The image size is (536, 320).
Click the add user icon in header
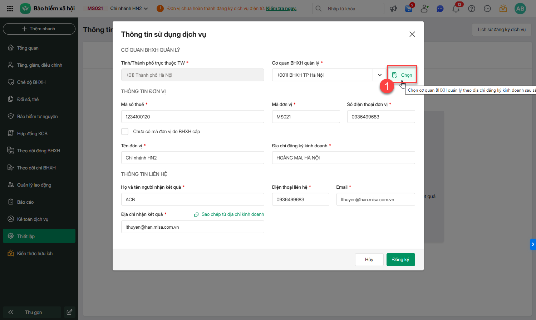pos(424,9)
